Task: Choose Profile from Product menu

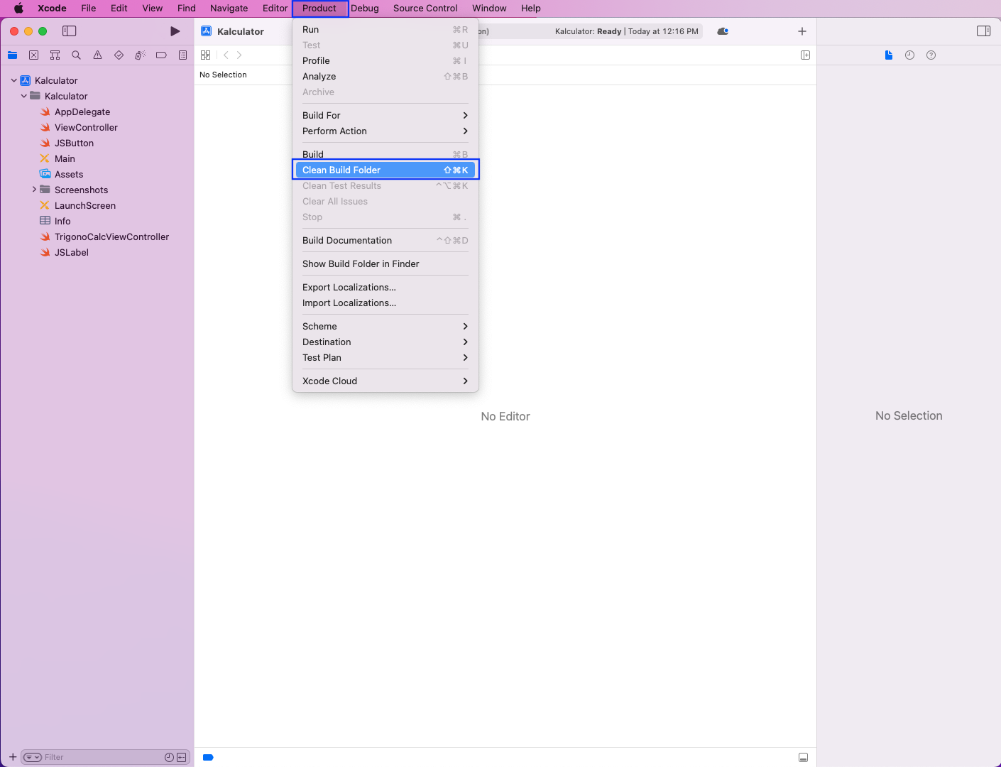Action: tap(385, 60)
